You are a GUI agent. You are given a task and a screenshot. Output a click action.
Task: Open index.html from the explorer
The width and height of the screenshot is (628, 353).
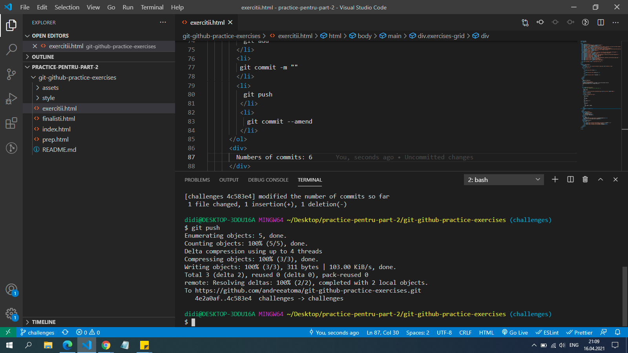[57, 129]
